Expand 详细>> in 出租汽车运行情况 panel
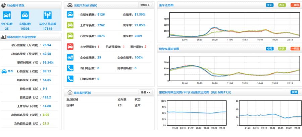Screen dimensions: 302x137 [x=145, y=5]
